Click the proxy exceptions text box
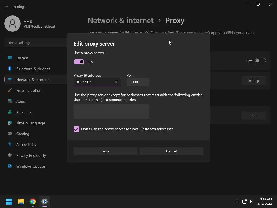277x208 pixels. coord(111,112)
